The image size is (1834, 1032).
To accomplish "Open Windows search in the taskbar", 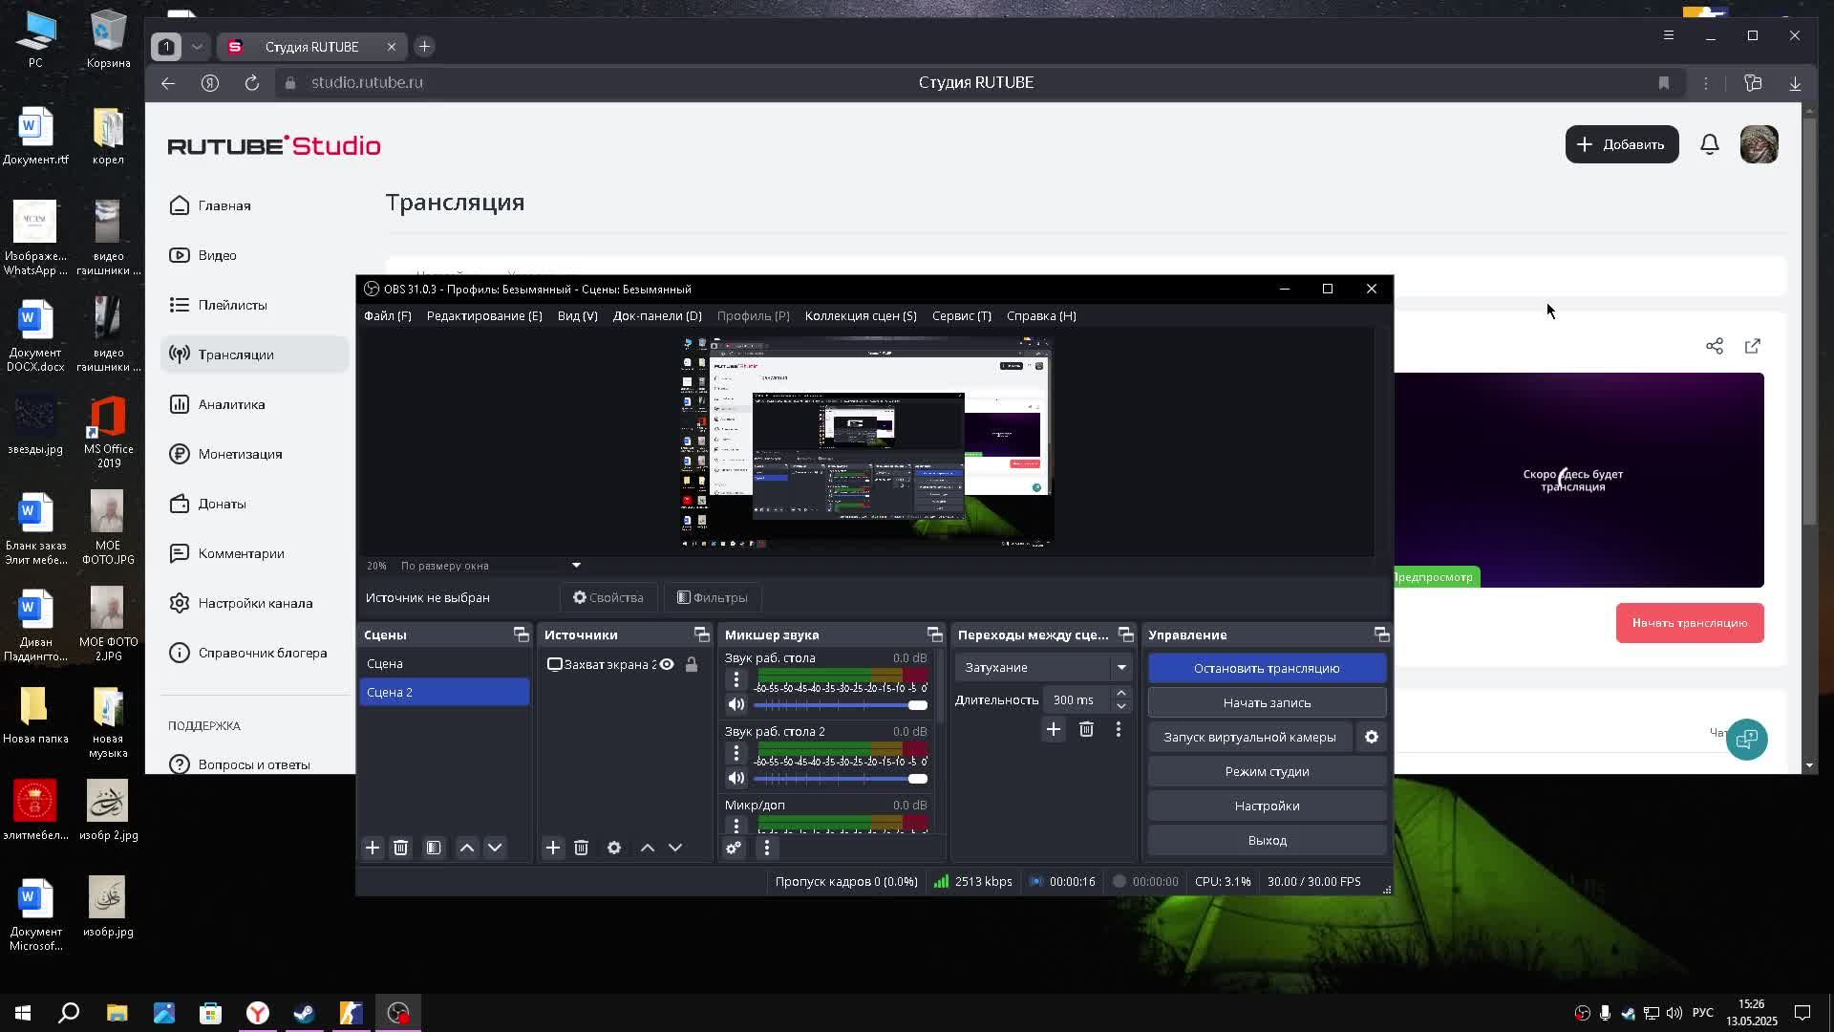I will pyautogui.click(x=69, y=1013).
